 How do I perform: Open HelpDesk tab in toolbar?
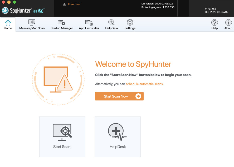(x=112, y=24)
